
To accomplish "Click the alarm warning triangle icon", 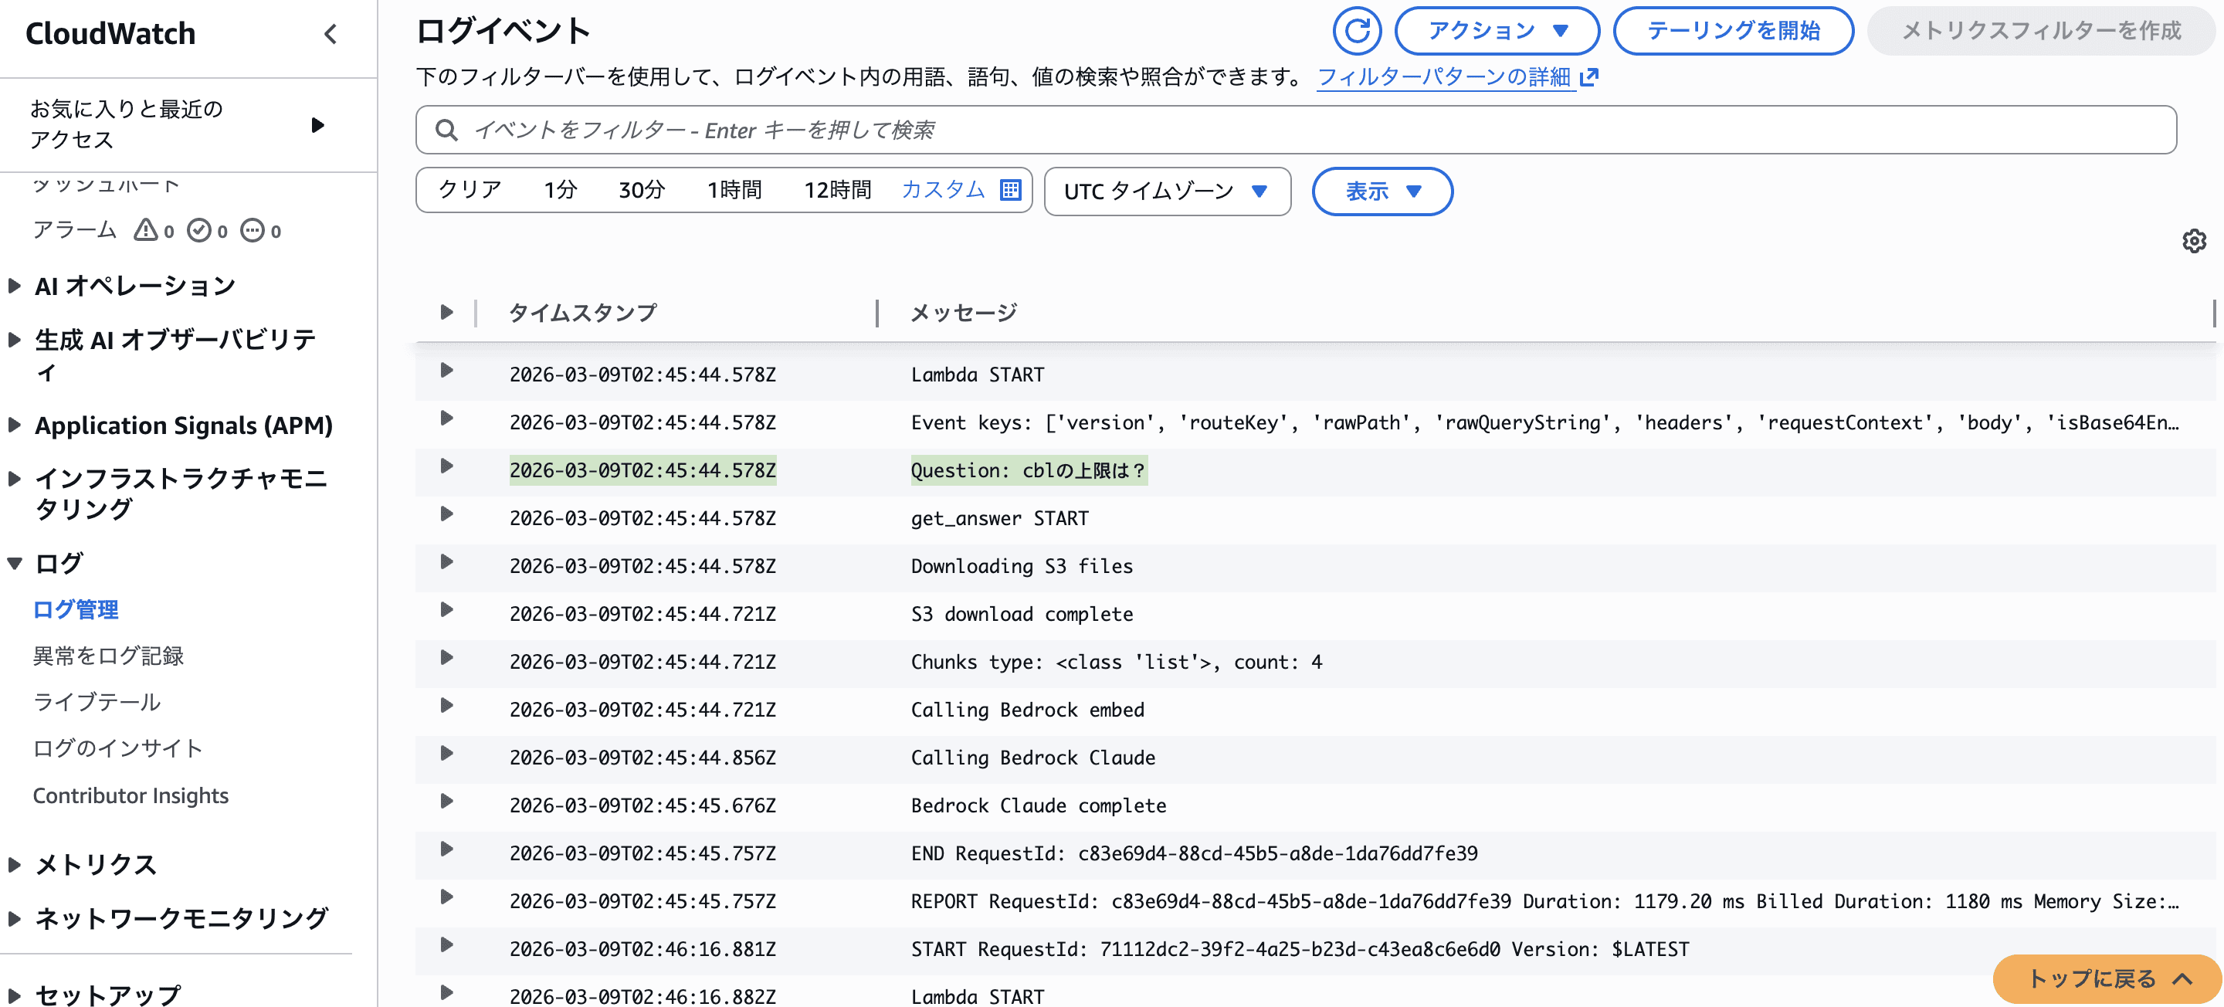I will click(x=145, y=229).
